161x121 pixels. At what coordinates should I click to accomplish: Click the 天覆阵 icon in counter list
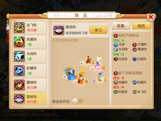[x=135, y=45]
